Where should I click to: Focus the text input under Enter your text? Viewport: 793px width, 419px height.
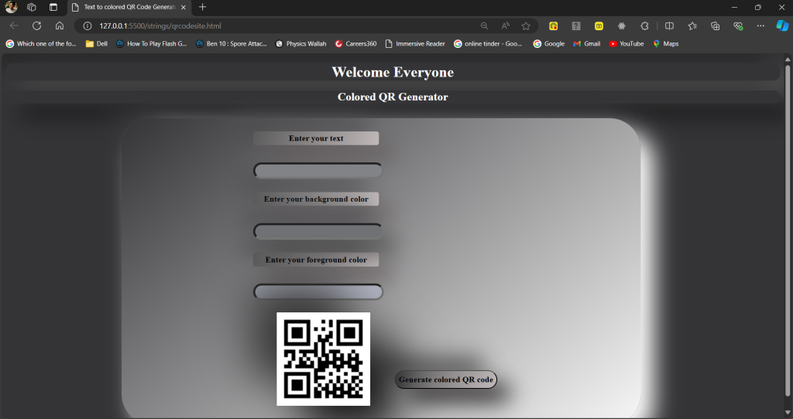pyautogui.click(x=318, y=171)
